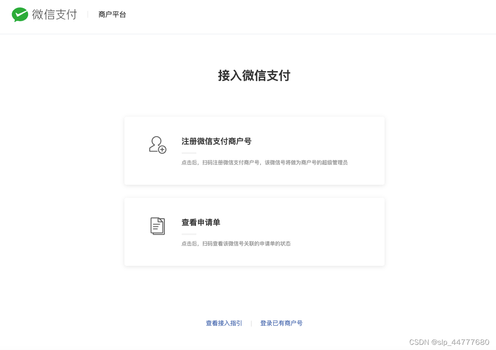Open the 查看申请单 card title
The width and height of the screenshot is (496, 350).
201,222
